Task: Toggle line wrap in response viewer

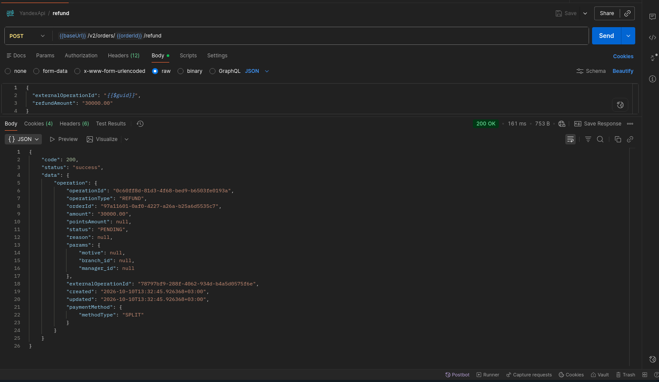Action: (570, 139)
